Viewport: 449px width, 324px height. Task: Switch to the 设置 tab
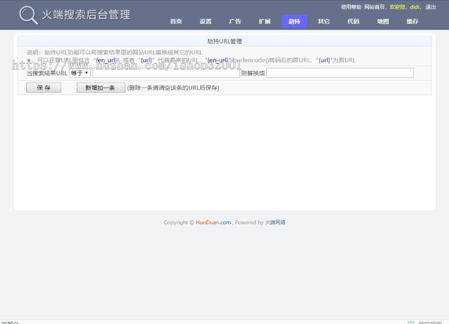(206, 21)
